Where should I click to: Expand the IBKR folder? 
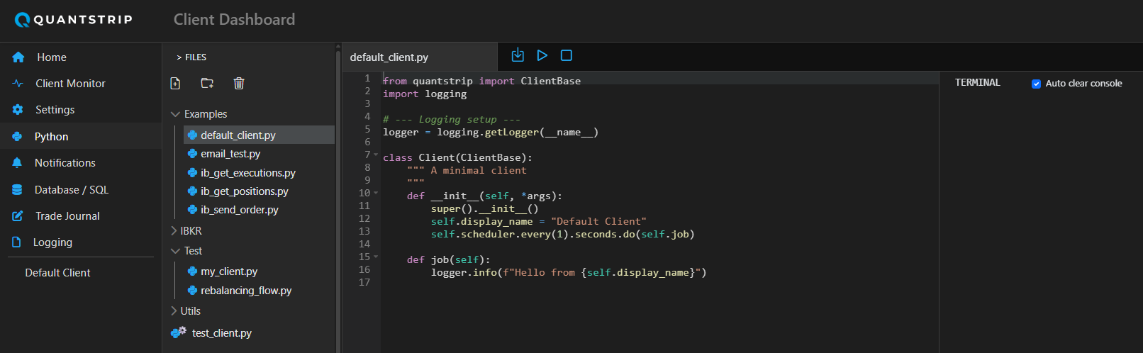[174, 231]
